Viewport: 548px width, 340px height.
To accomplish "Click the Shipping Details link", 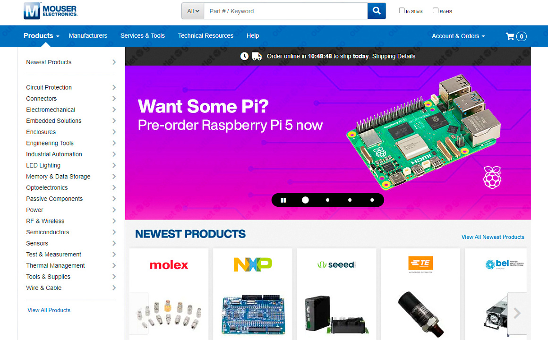I will pos(394,56).
